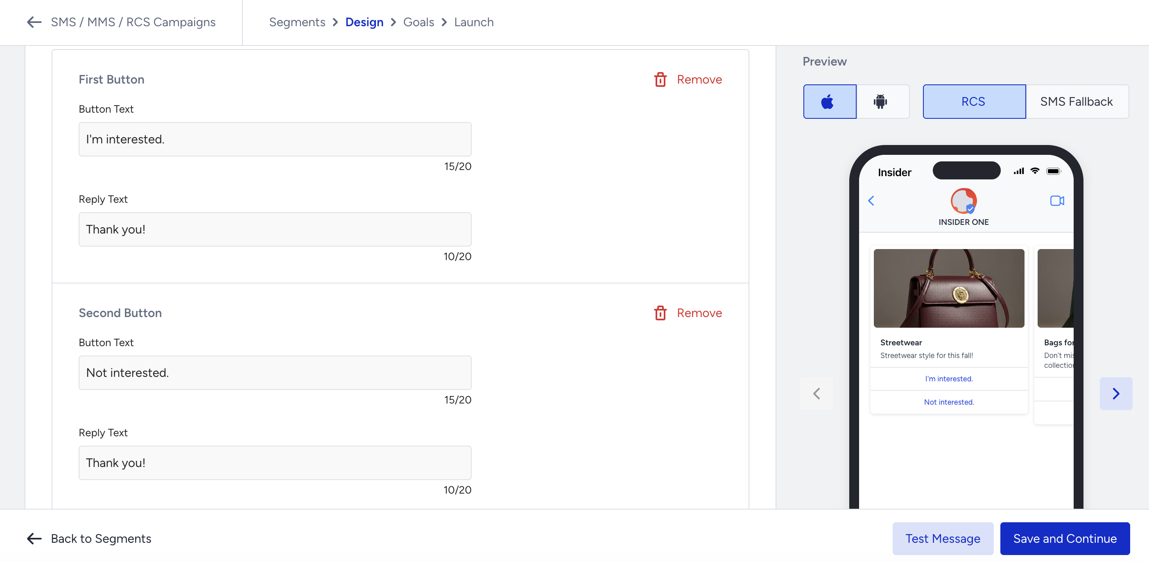Switch preview to Apple iOS device
This screenshot has height=562, width=1149.
[x=830, y=102]
